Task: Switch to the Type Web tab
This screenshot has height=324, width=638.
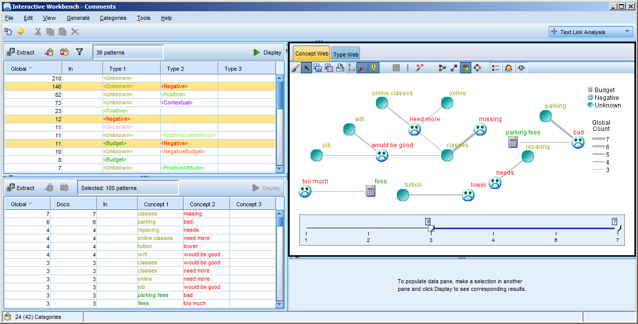Action: coord(345,53)
